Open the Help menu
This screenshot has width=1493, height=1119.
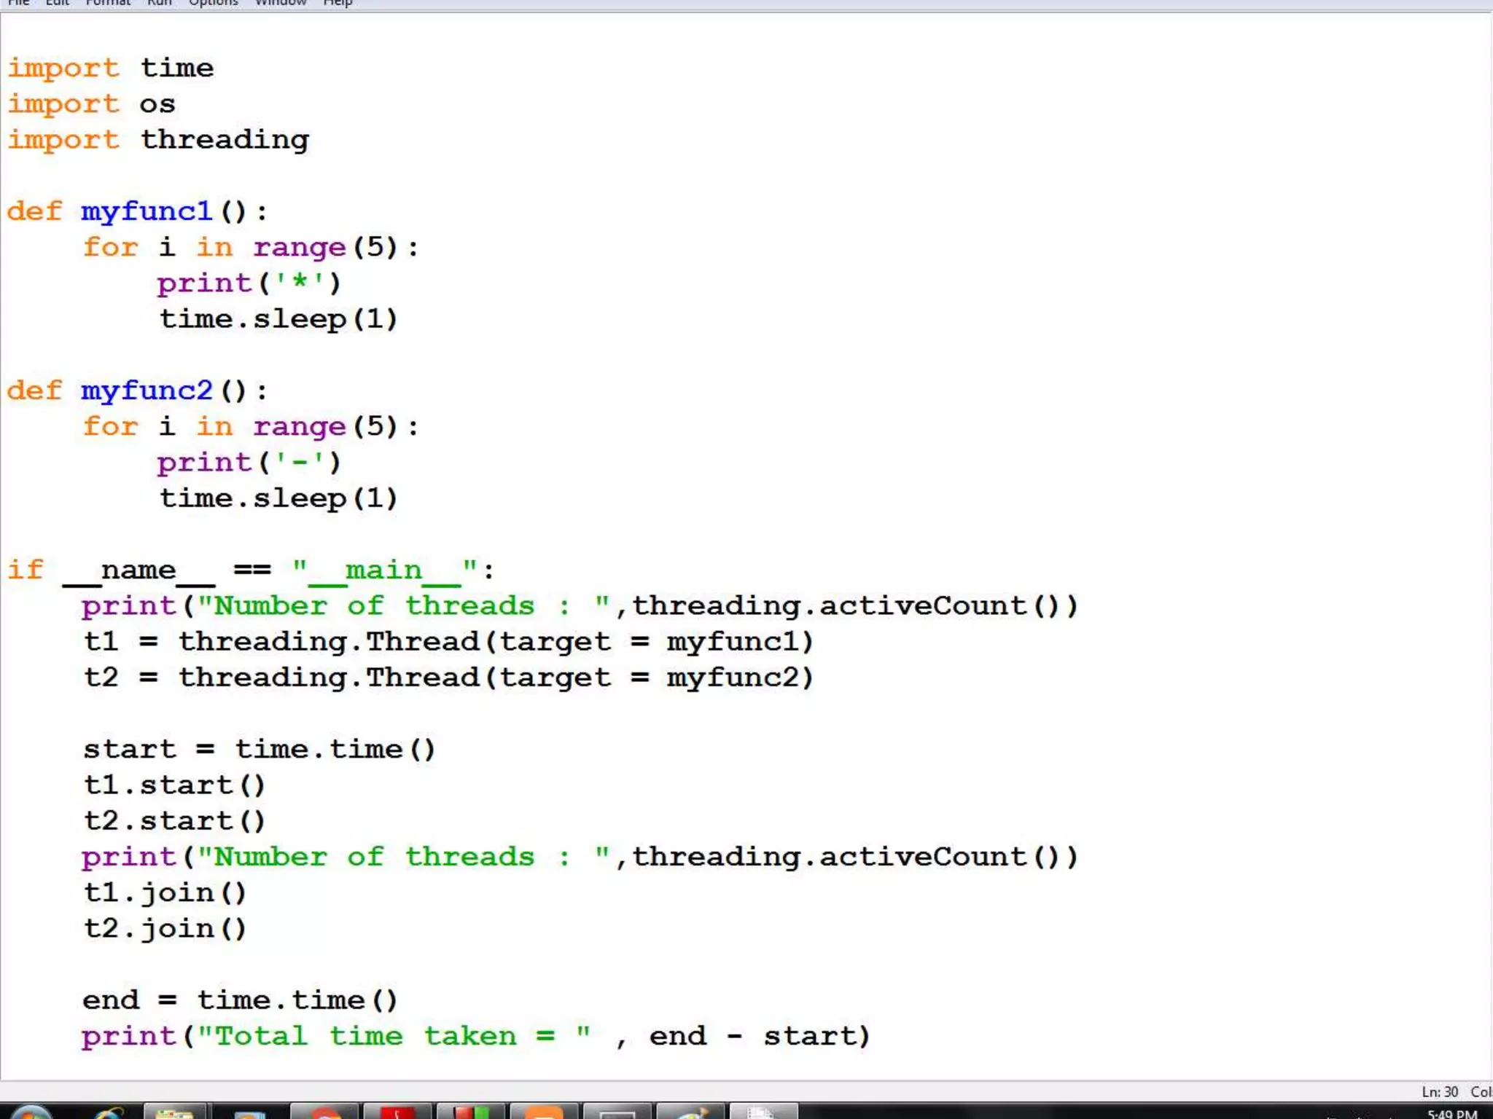pos(338,3)
